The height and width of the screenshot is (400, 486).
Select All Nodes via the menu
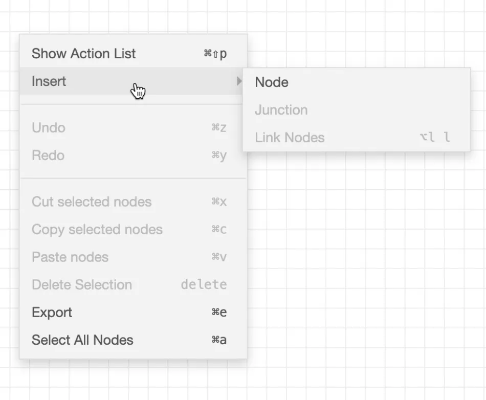pyautogui.click(x=82, y=340)
